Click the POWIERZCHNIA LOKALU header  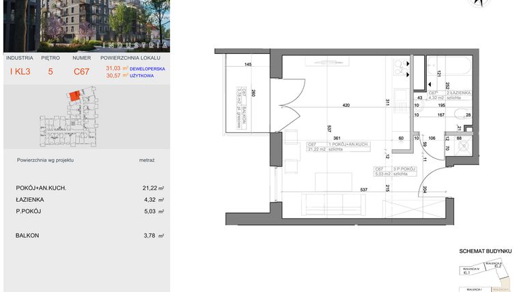coord(130,58)
